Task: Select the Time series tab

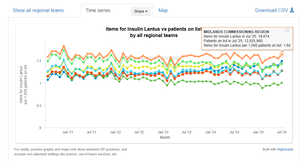Action: pos(98,11)
